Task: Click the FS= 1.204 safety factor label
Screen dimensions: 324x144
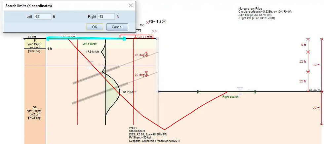Action: pos(157,21)
